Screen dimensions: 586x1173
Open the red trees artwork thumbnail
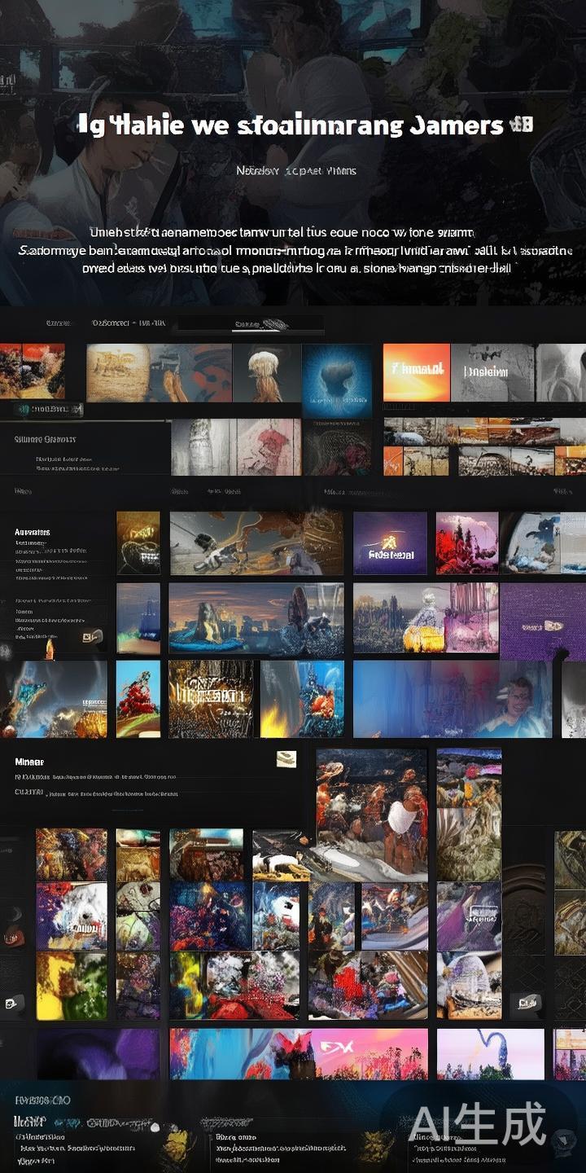coord(466,543)
